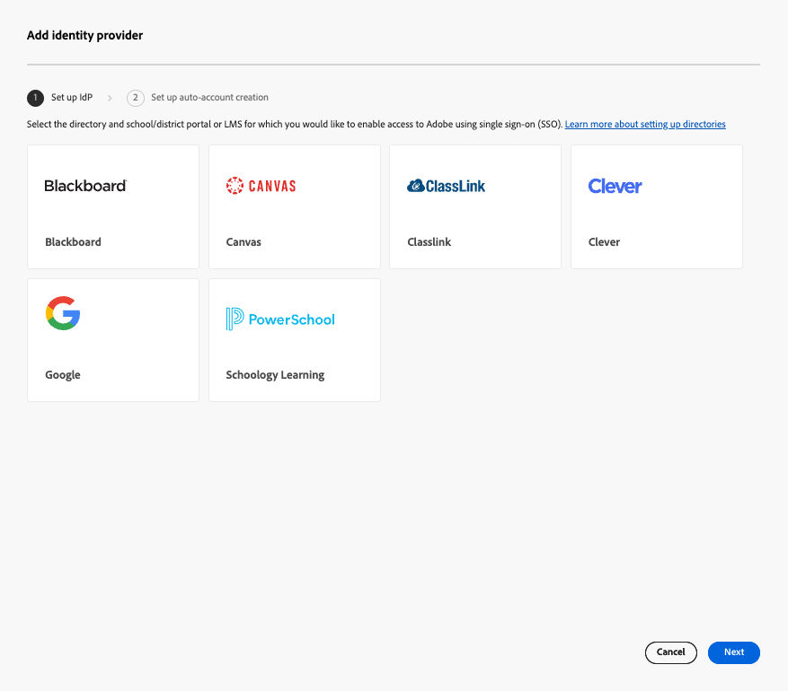Click the Cancel button

(670, 652)
